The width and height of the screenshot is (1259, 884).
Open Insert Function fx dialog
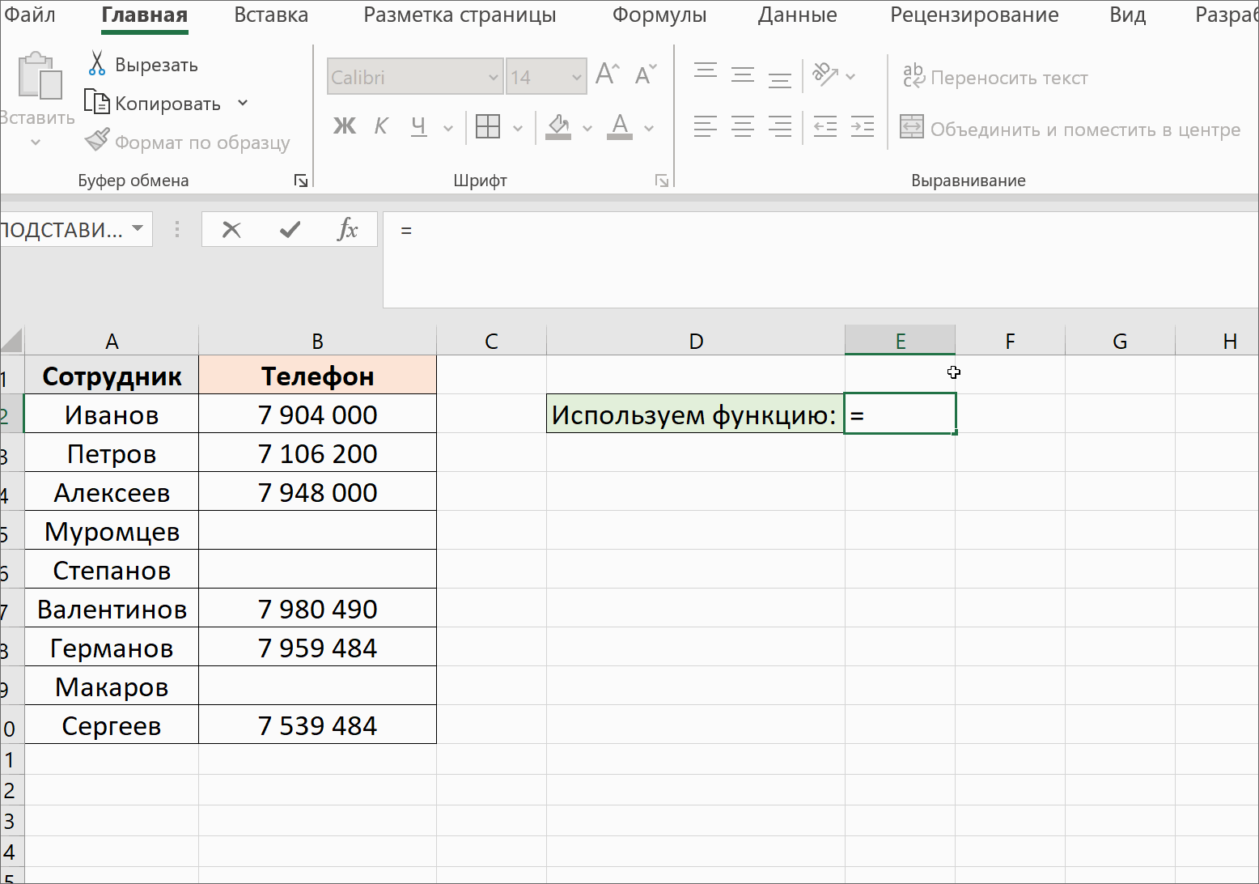347,230
